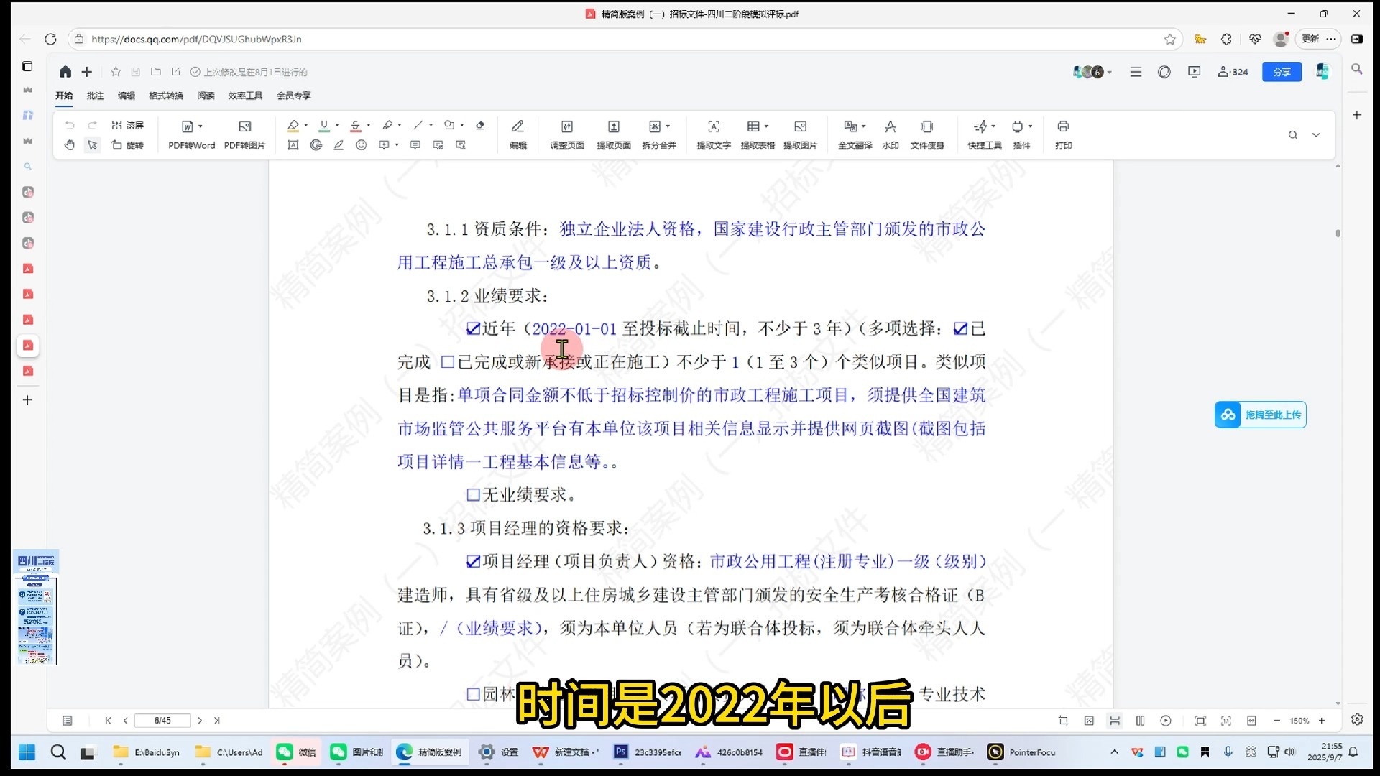Viewport: 1380px width, 776px height.
Task: Expand the PDF转Word dropdown arrow
Action: coord(201,126)
